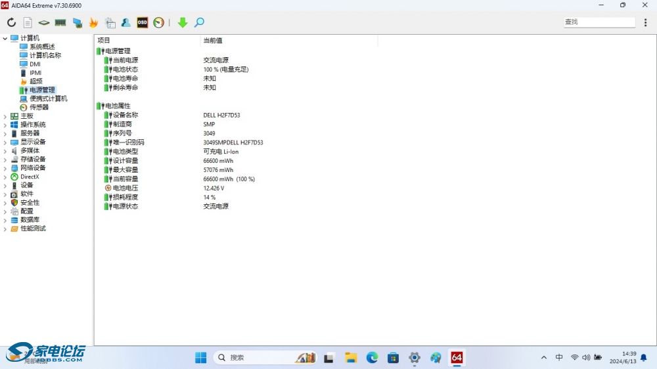This screenshot has height=369, width=657.
Task: Select 系统概述 in the tree
Action: tap(42, 47)
